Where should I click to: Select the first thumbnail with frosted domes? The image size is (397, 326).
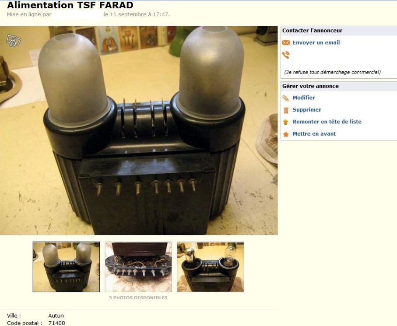(66, 267)
